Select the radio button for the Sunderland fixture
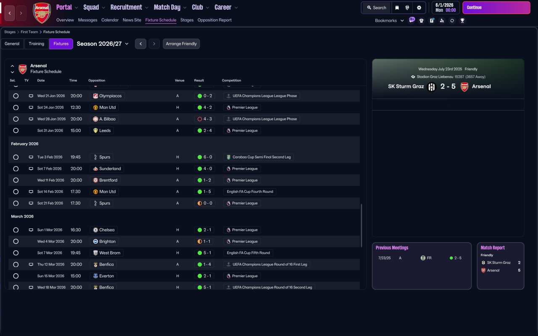The width and height of the screenshot is (538, 336). coord(16,169)
